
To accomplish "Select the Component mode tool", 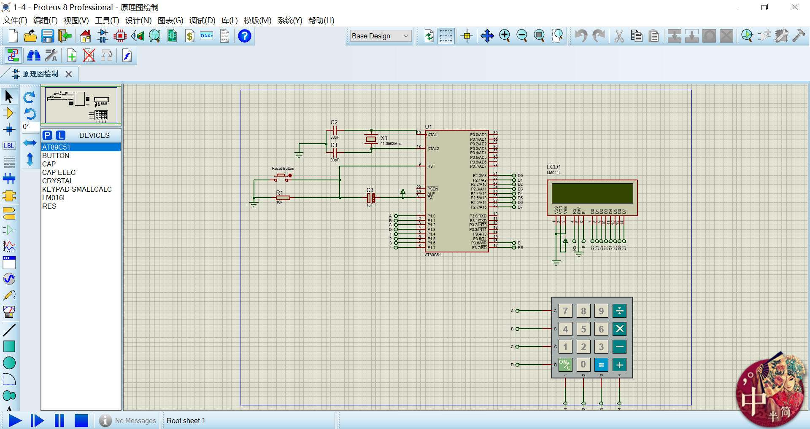I will [x=9, y=113].
